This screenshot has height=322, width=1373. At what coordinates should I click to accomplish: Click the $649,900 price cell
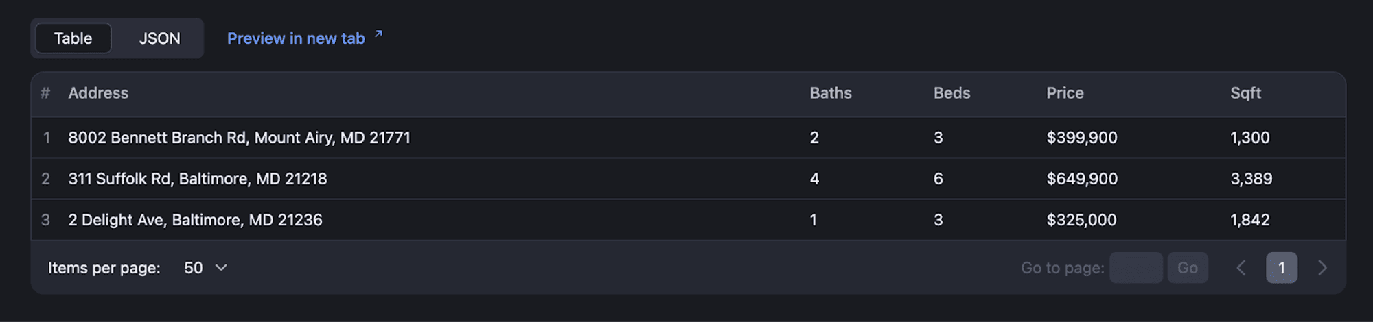[1082, 179]
